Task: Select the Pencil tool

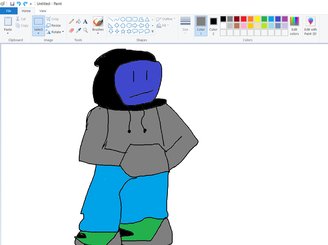Action: tap(71, 21)
